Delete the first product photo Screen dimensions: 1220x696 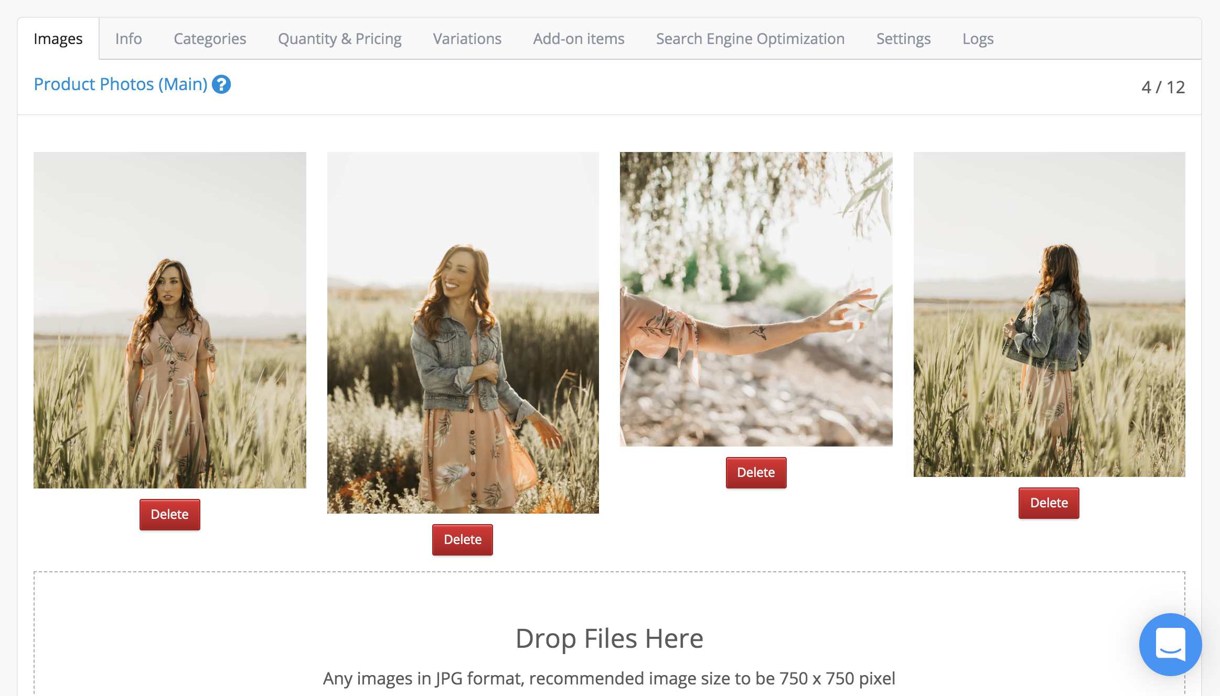pyautogui.click(x=169, y=514)
